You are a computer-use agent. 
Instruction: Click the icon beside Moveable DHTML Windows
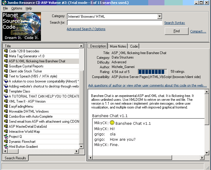point(6,111)
